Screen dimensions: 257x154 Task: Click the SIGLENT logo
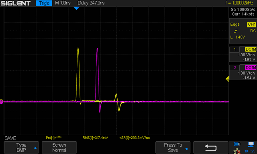(x=16, y=3)
